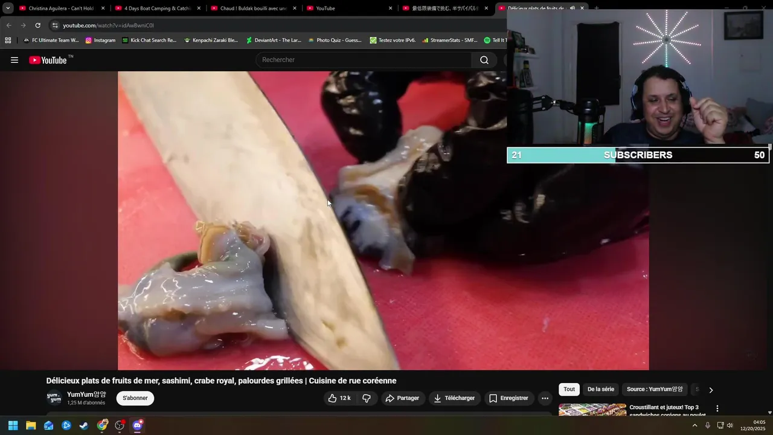Open Kenpachi Zaraki bookmark
This screenshot has height=435, width=773.
(x=211, y=40)
